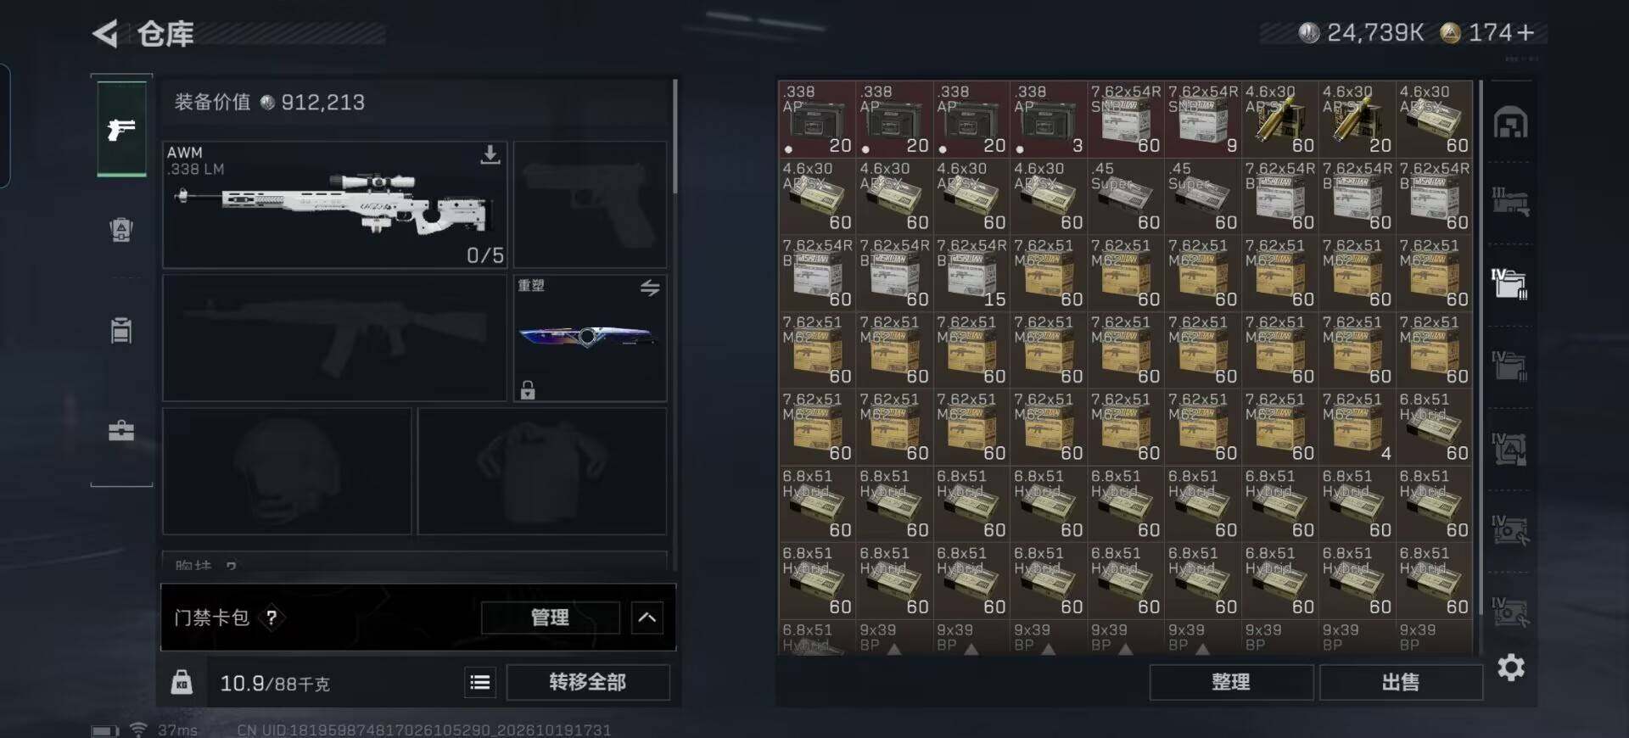Open the IV container with warning triangle
Image resolution: width=1629 pixels, height=738 pixels.
(x=1510, y=448)
